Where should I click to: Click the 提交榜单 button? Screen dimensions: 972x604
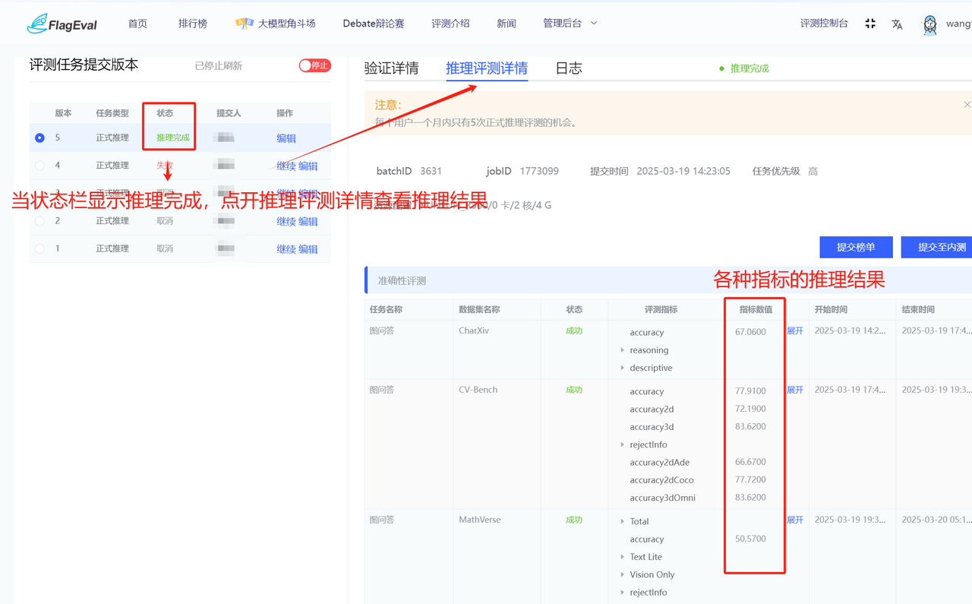click(856, 247)
